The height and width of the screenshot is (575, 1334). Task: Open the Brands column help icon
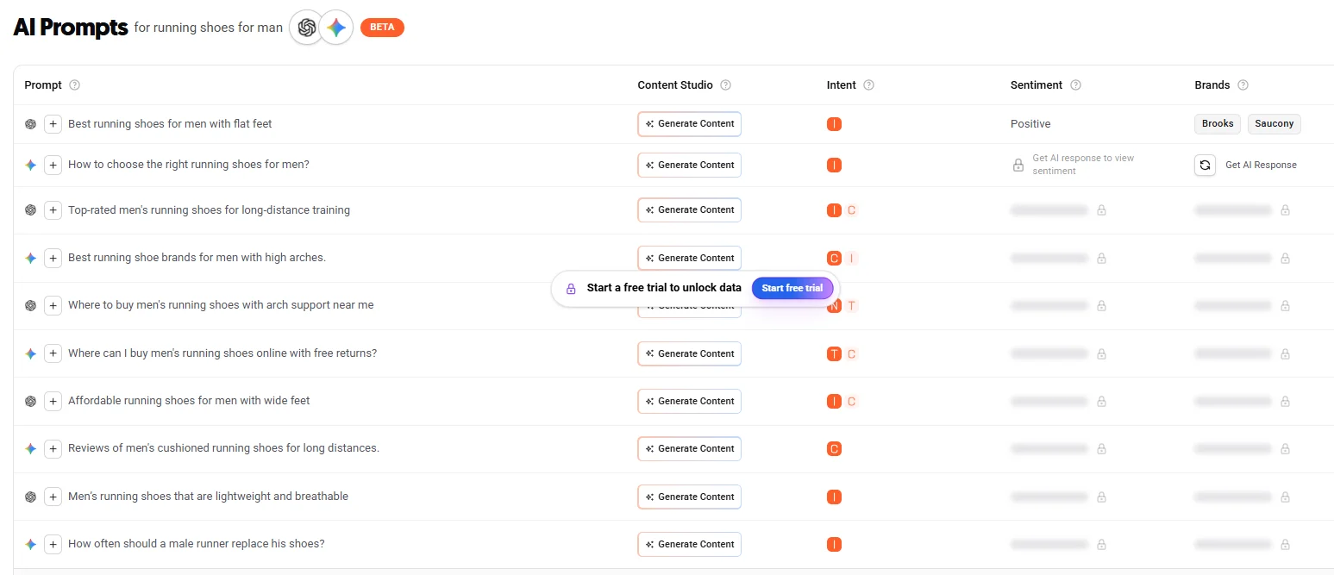[x=1243, y=85]
